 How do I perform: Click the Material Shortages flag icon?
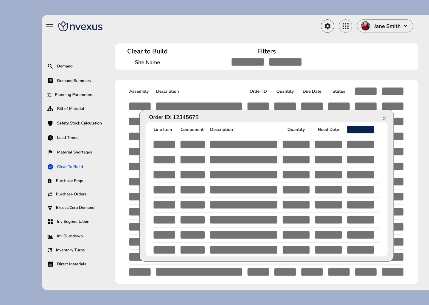pyautogui.click(x=50, y=152)
